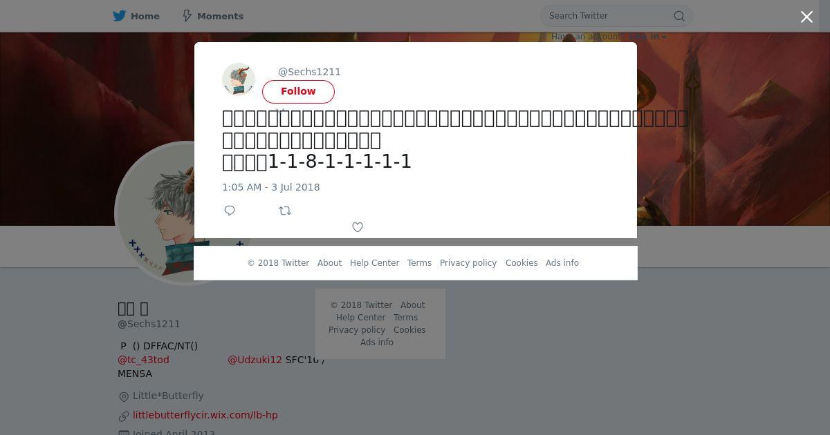Open Moments via lightning bolt icon
This screenshot has height=435, width=830.
point(187,16)
